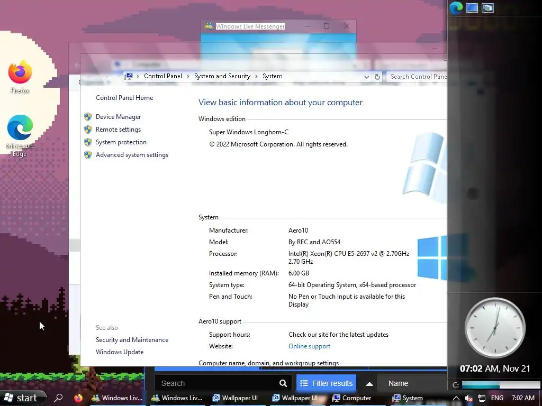Viewport: 542px width, 406px height.
Task: Click the Super Windows Longhorn-C text
Action: pos(249,132)
